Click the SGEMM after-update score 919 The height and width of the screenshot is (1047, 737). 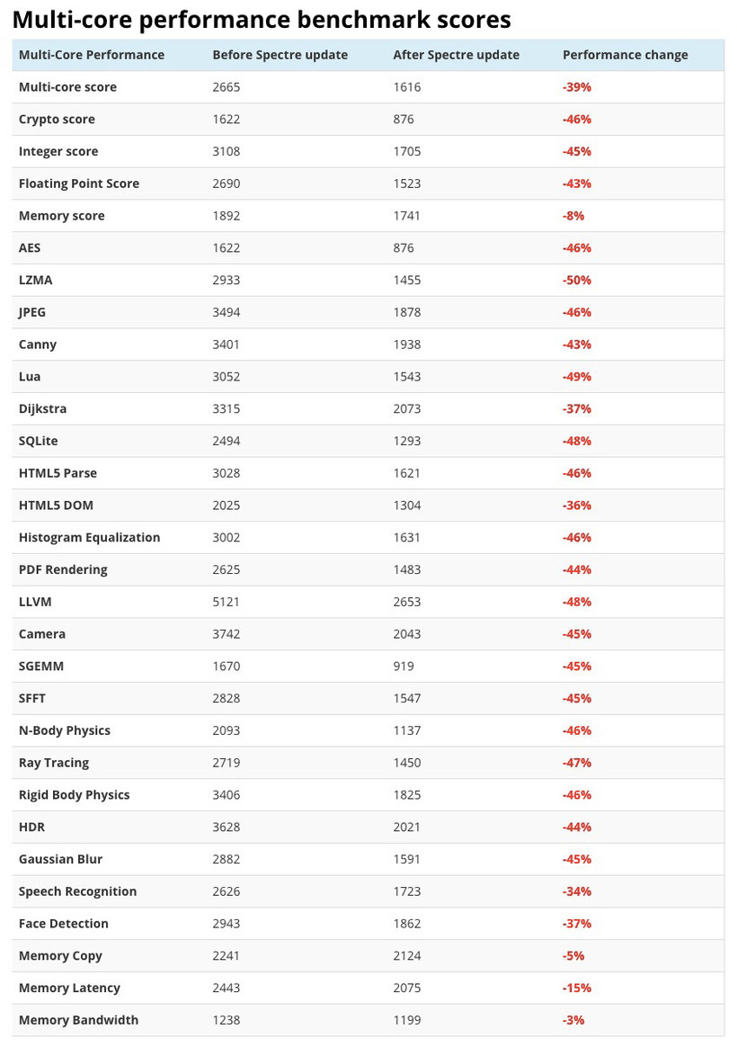click(404, 667)
